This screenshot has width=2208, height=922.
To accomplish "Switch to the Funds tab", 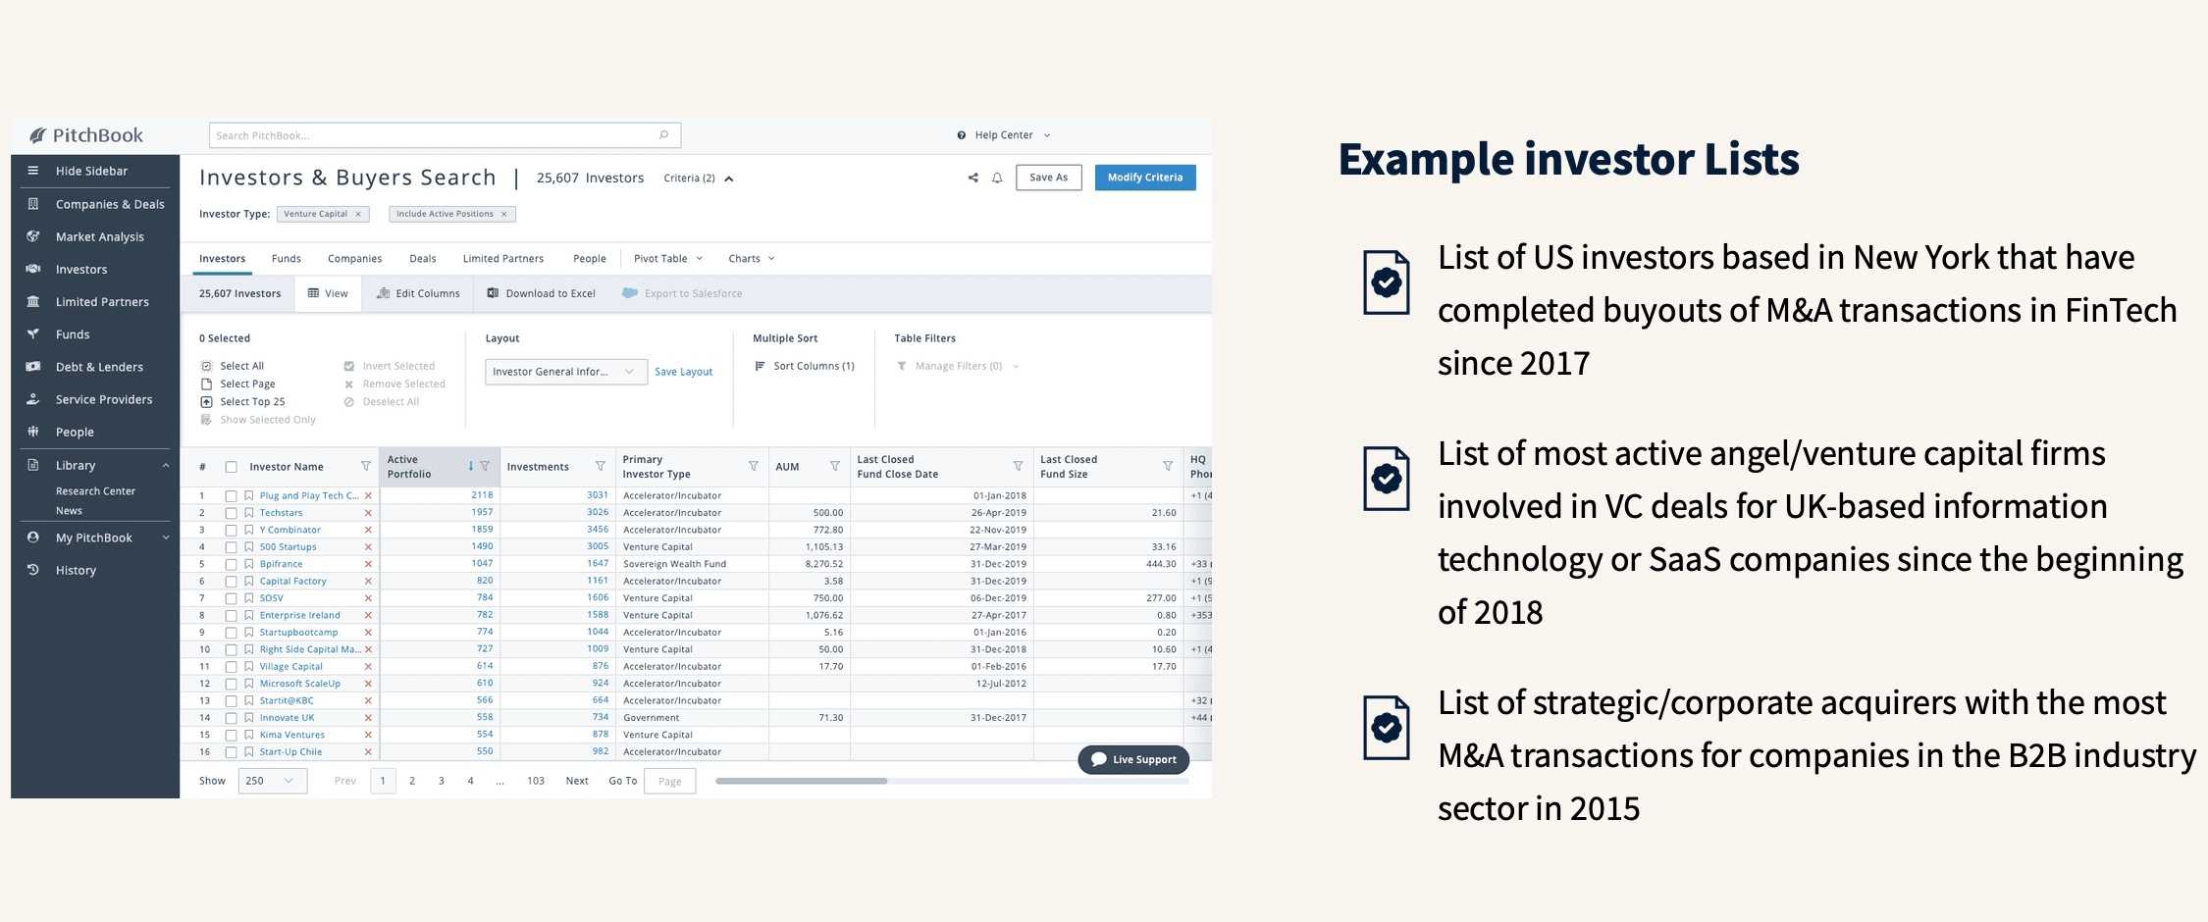I will click(287, 259).
